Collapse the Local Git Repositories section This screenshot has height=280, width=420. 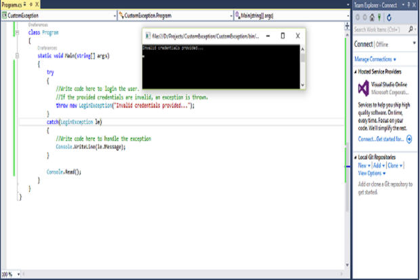(356, 157)
